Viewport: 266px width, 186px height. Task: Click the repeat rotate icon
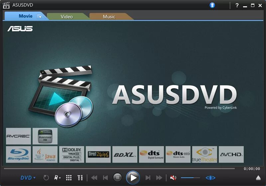coord(46,178)
